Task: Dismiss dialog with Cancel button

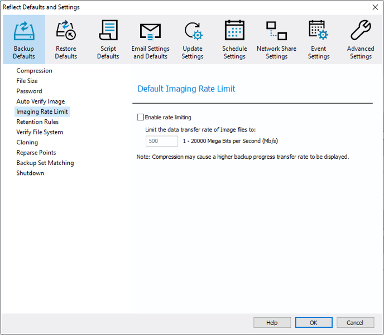Action: click(x=356, y=323)
